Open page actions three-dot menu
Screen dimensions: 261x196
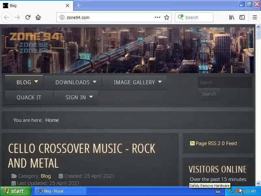pos(158,17)
